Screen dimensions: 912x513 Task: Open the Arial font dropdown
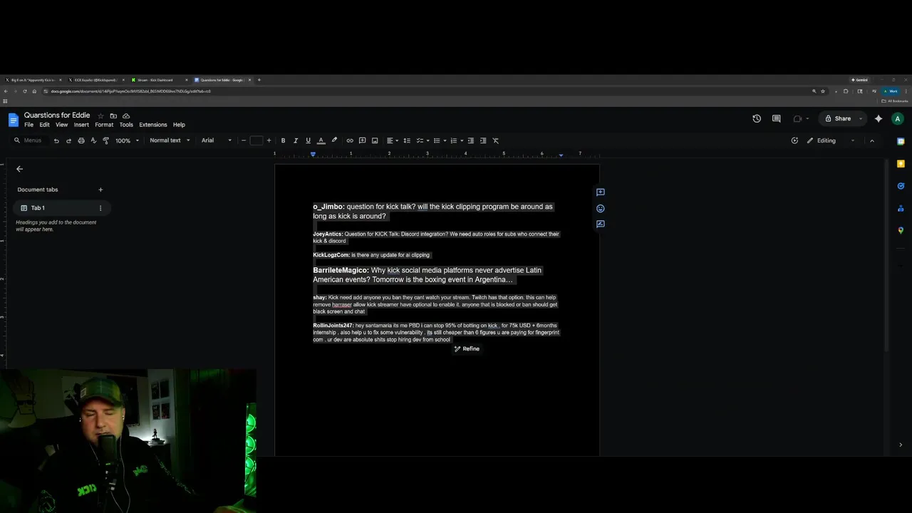216,140
